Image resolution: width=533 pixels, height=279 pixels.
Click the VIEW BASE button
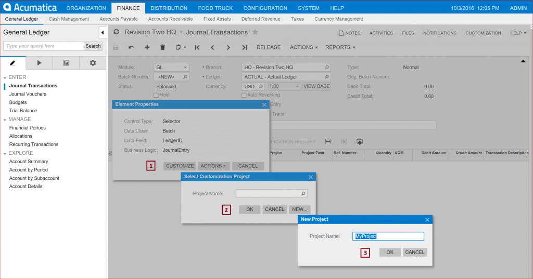(x=316, y=86)
